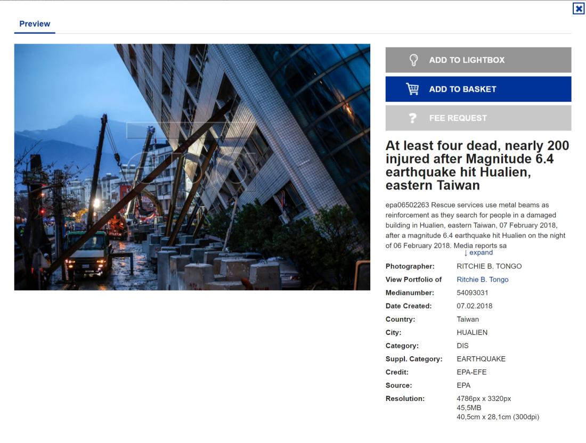Image resolution: width=586 pixels, height=443 pixels.
Task: Click the Country: label
Action: point(400,319)
